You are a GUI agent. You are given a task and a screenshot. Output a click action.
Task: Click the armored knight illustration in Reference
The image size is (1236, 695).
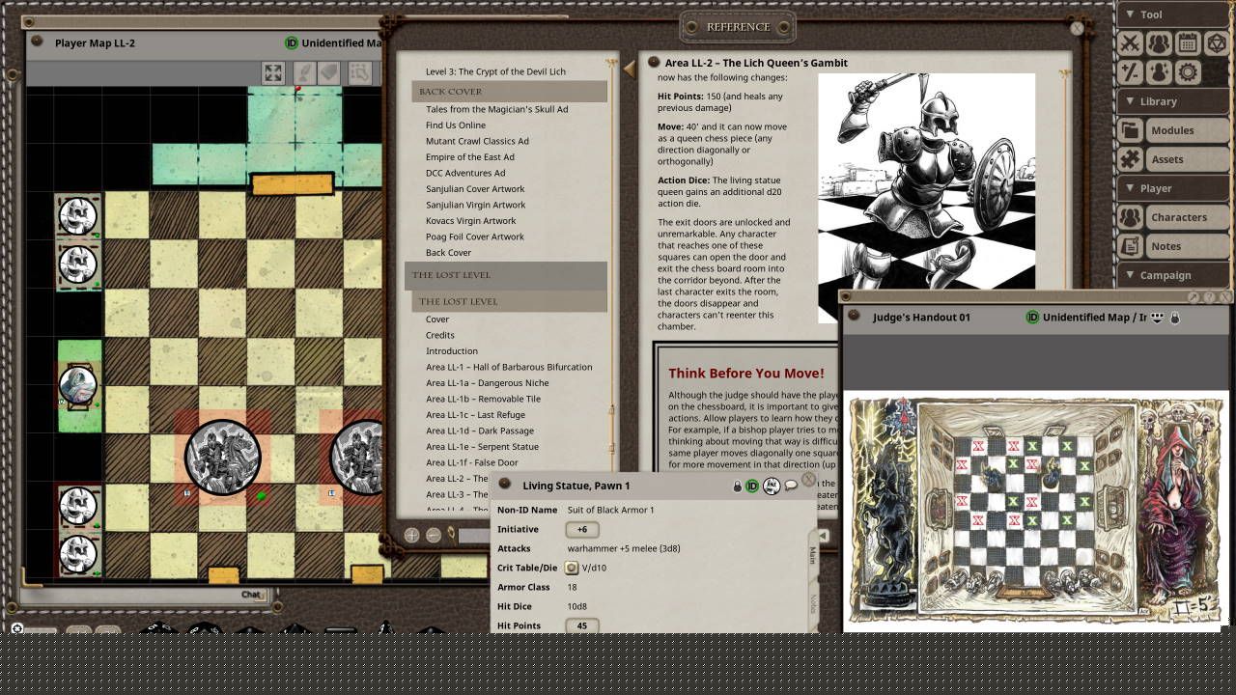pos(926,198)
